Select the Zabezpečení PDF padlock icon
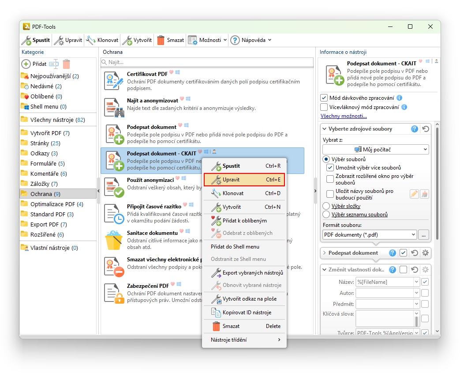 coord(114,293)
